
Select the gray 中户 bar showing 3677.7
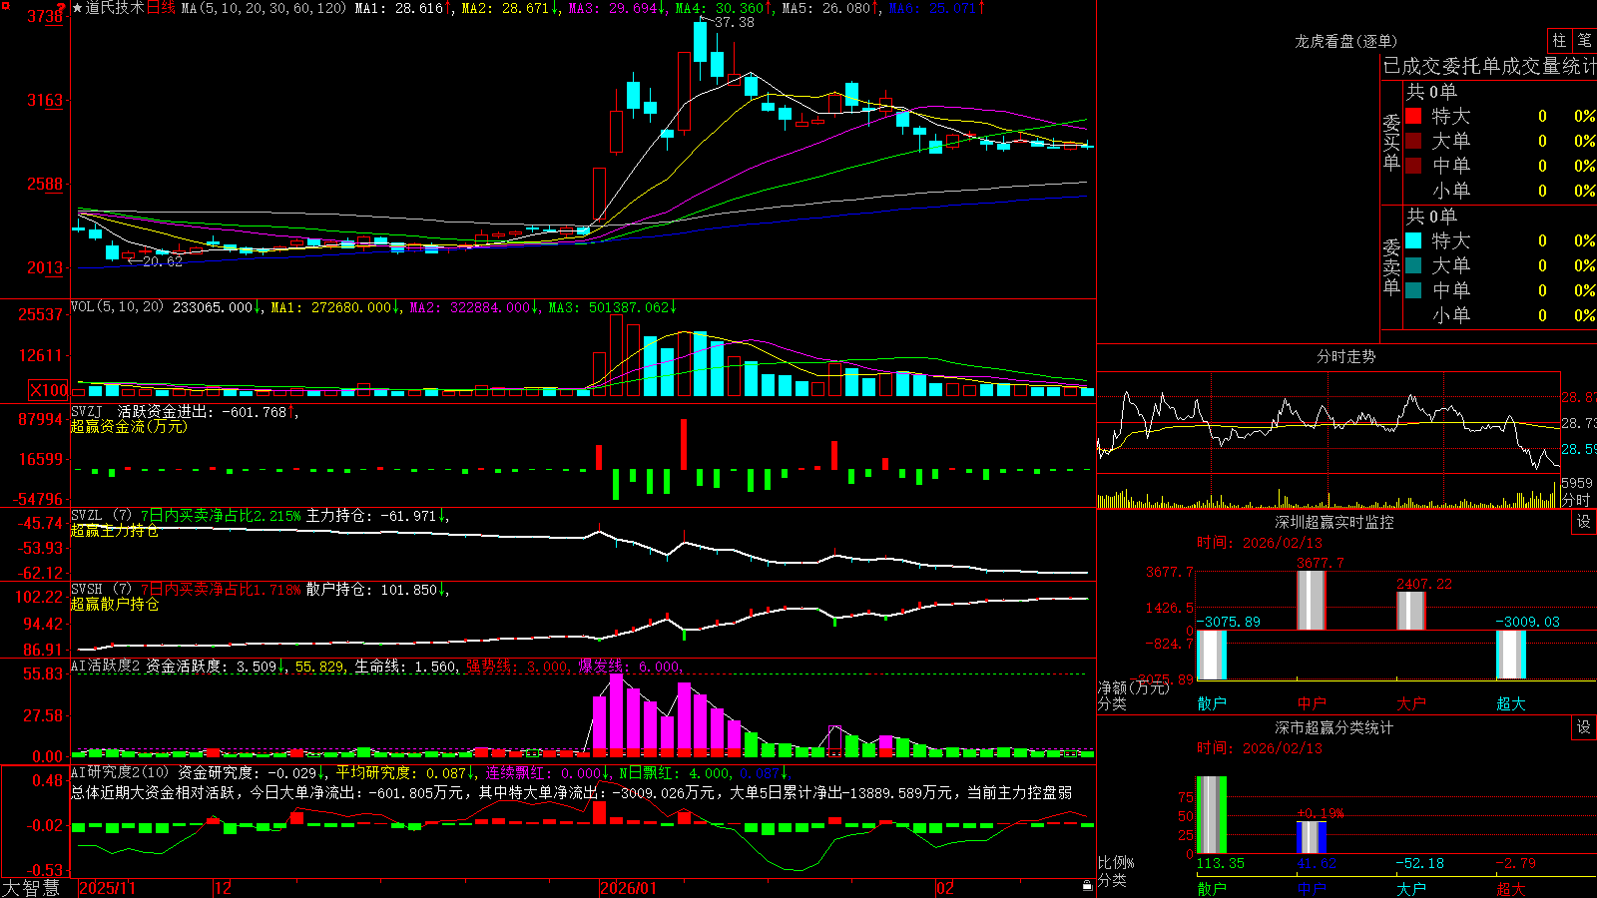click(x=1311, y=601)
